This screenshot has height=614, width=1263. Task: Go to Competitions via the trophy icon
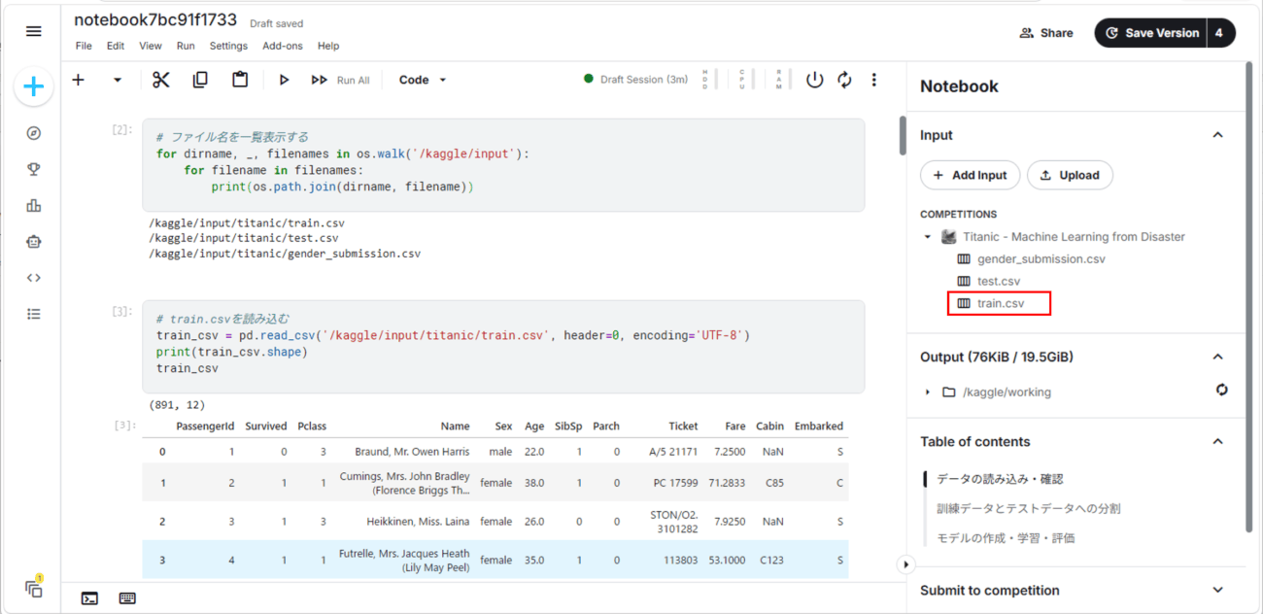pos(34,169)
